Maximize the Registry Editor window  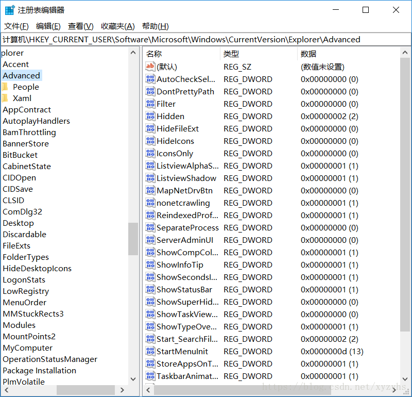(366, 10)
